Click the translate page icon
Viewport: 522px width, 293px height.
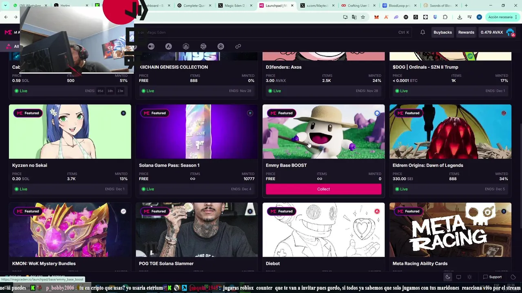pos(354,17)
